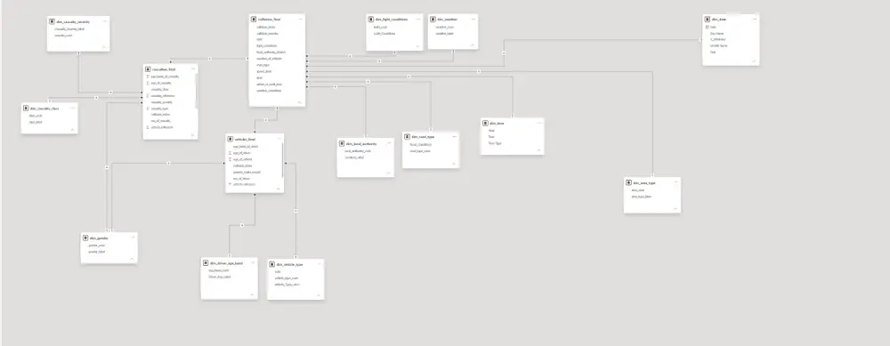Select the dim_gender table header name
The height and width of the screenshot is (346, 890).
tap(99, 238)
